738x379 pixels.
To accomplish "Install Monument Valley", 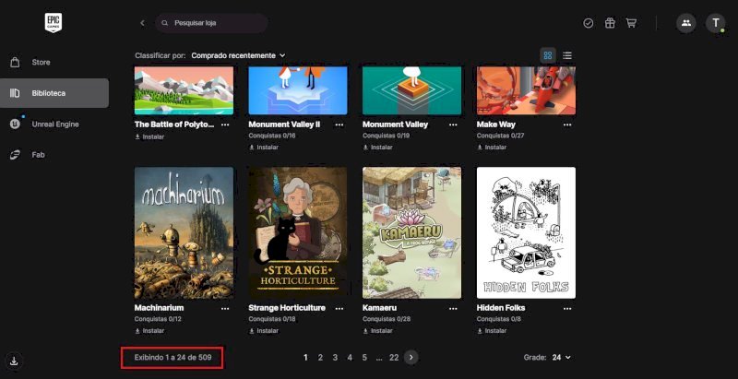I will (x=377, y=148).
